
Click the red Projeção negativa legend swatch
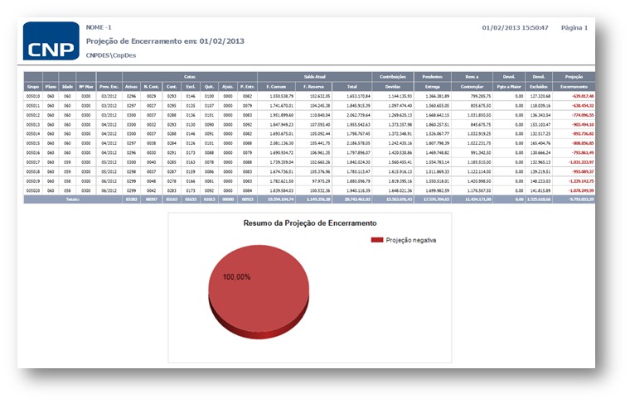[377, 240]
